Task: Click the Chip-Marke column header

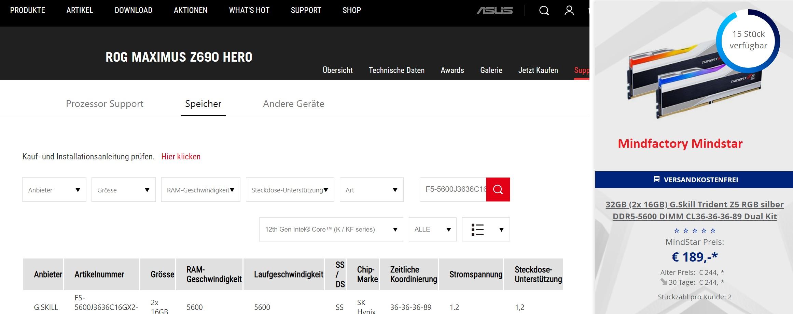Action: 363,274
